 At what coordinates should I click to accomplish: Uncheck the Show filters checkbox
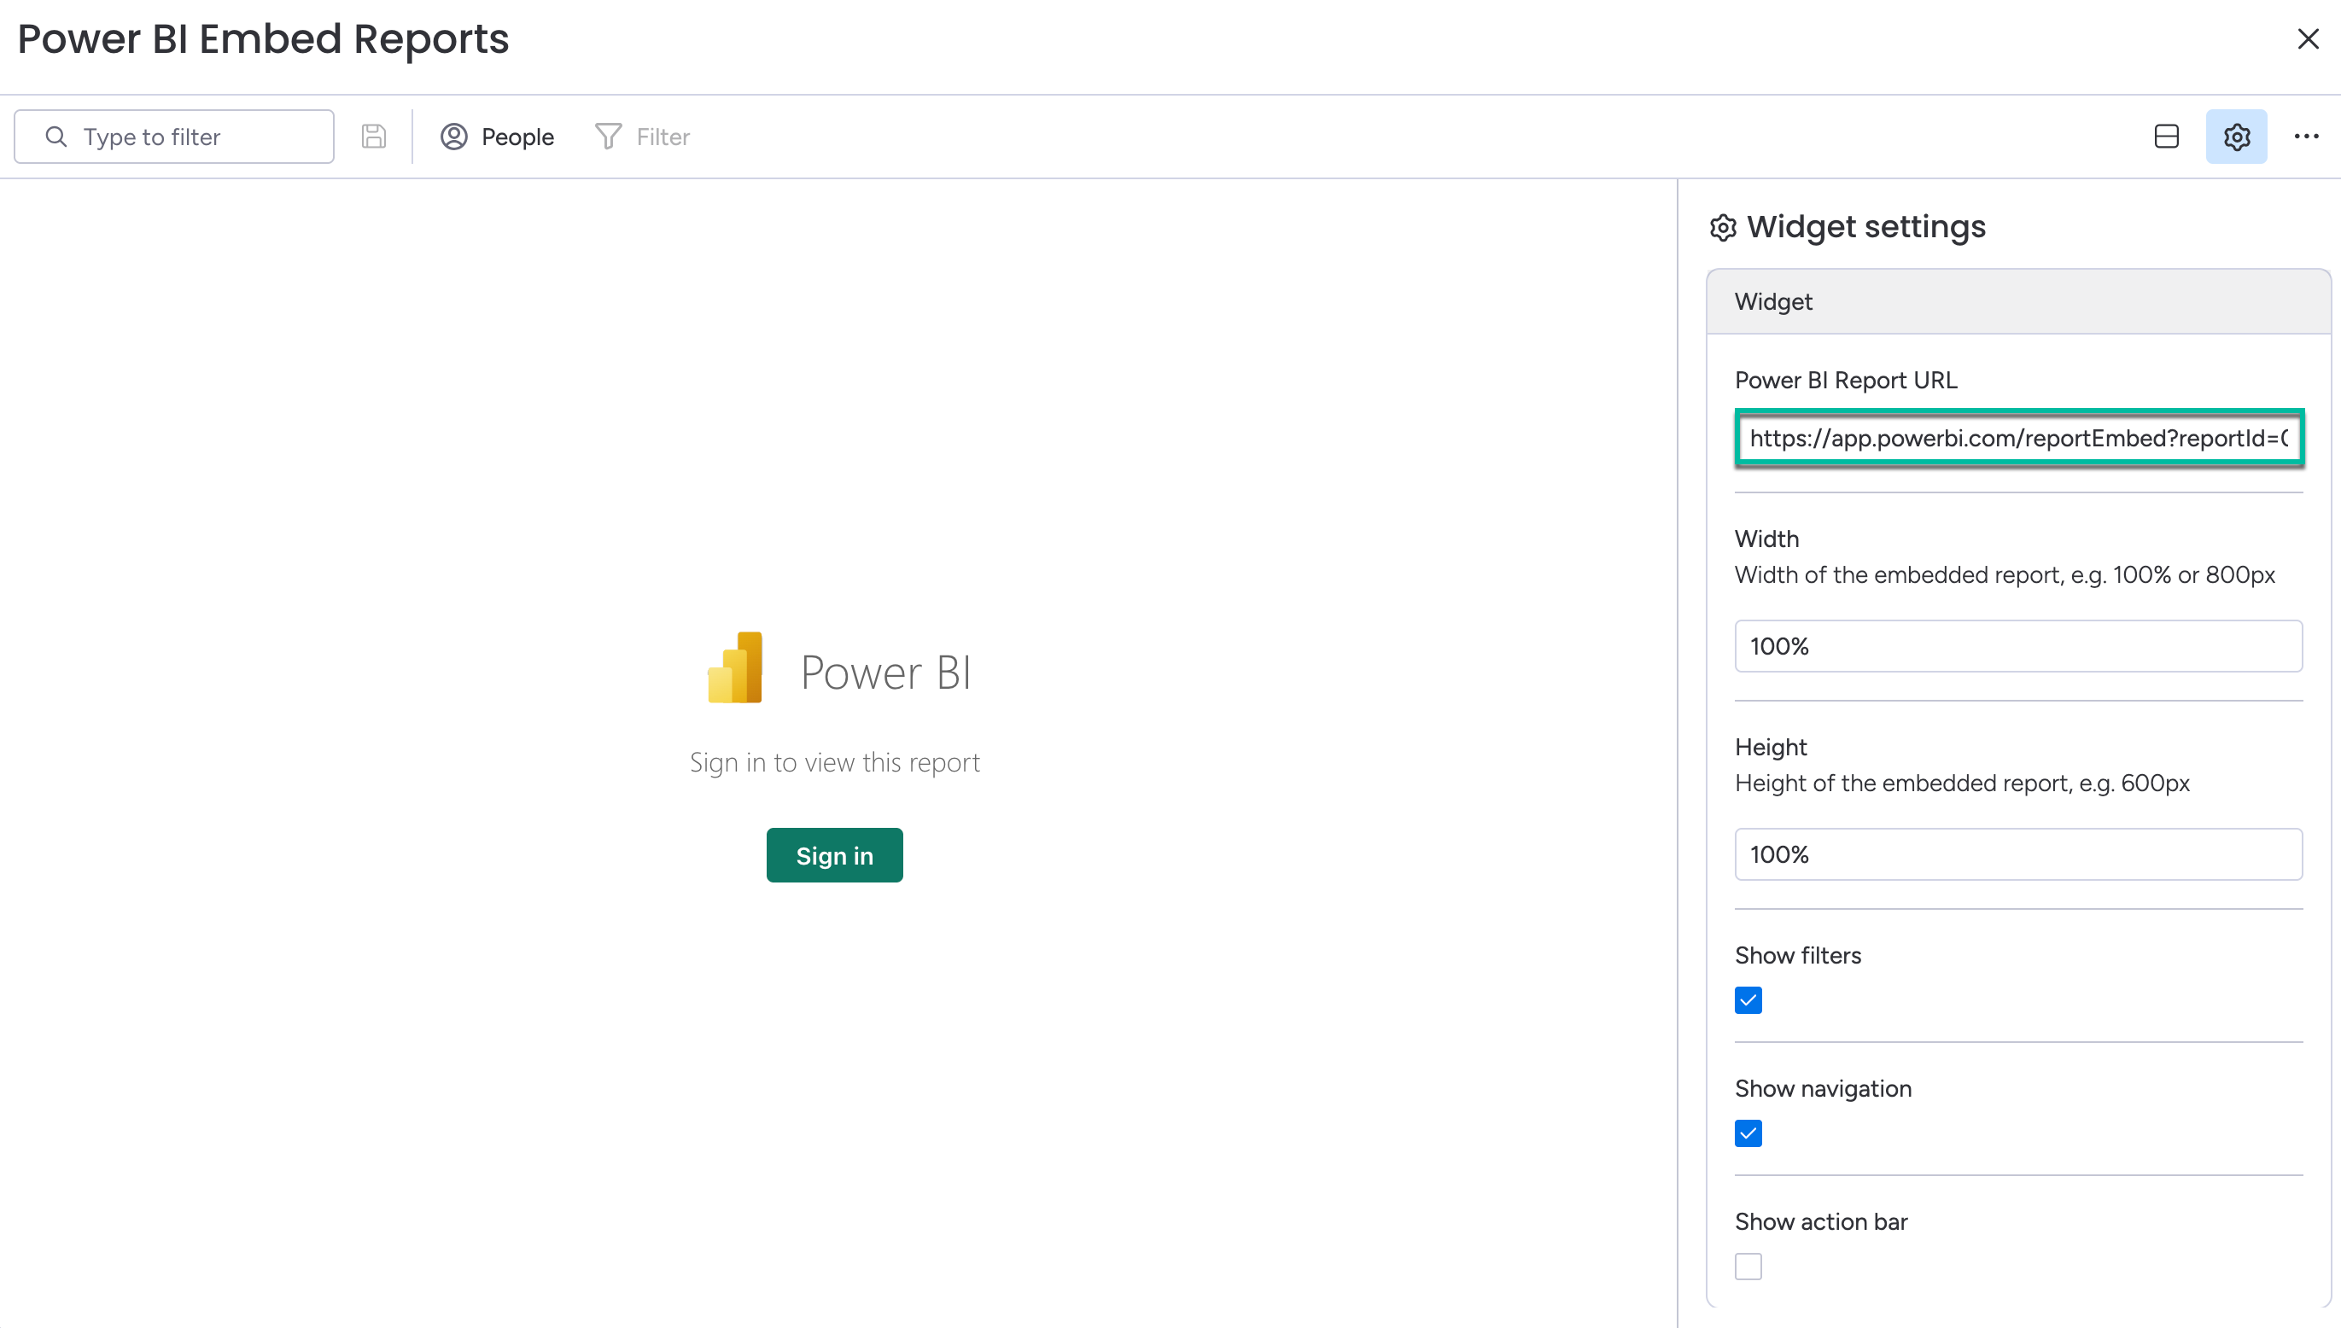[1748, 1000]
